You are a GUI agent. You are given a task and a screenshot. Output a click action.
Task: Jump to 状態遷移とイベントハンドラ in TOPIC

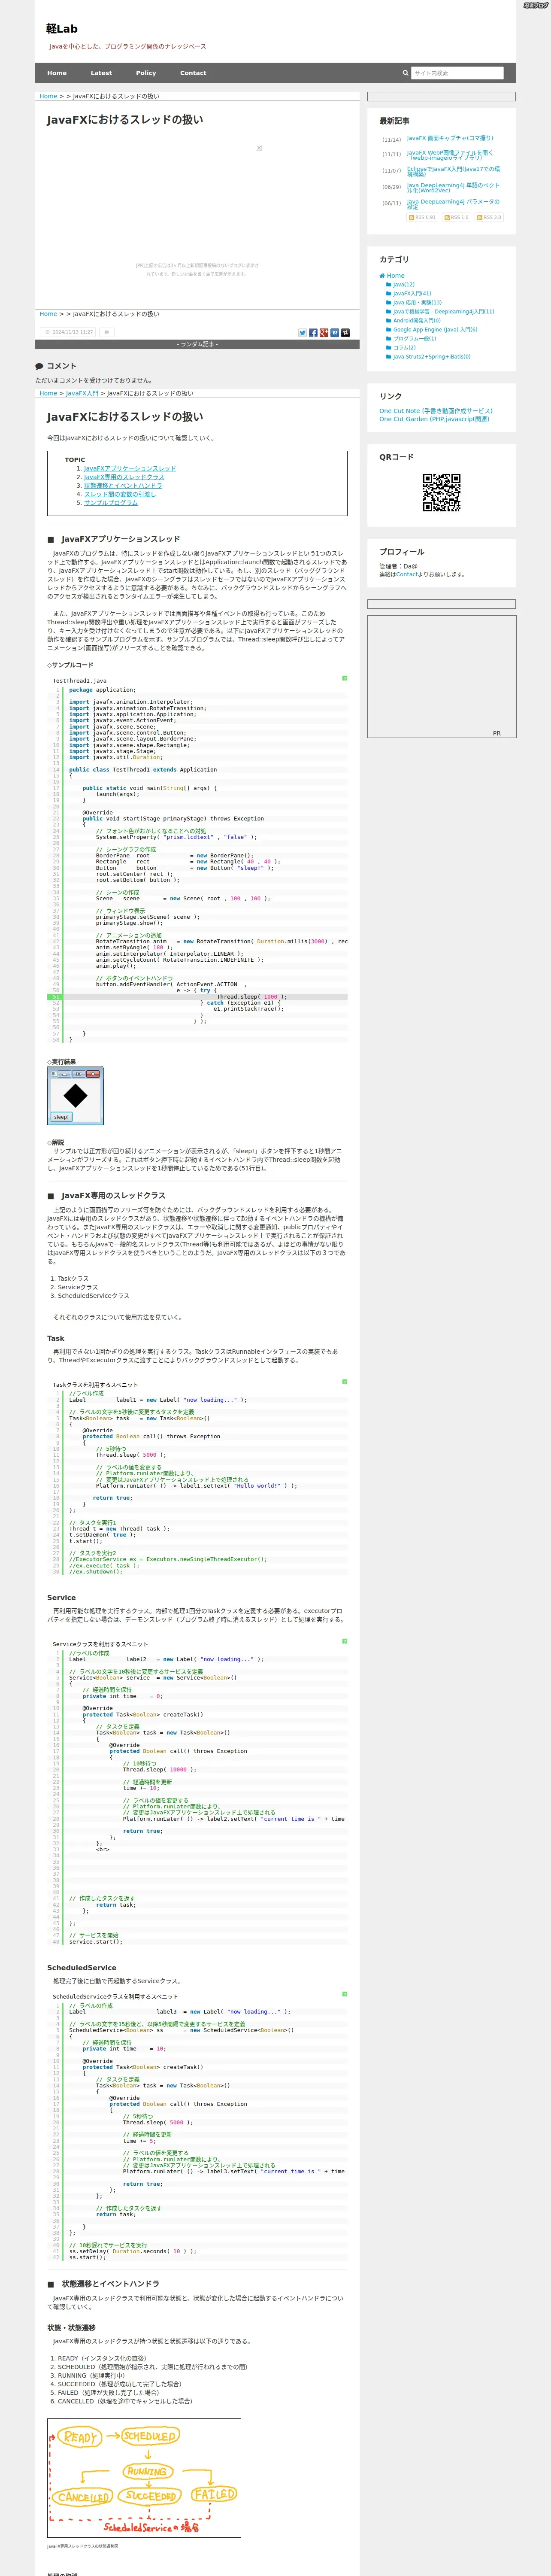coord(123,485)
